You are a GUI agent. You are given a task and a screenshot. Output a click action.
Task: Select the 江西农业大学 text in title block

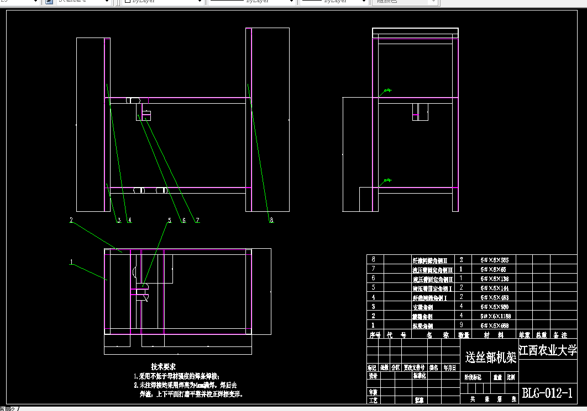(548, 350)
